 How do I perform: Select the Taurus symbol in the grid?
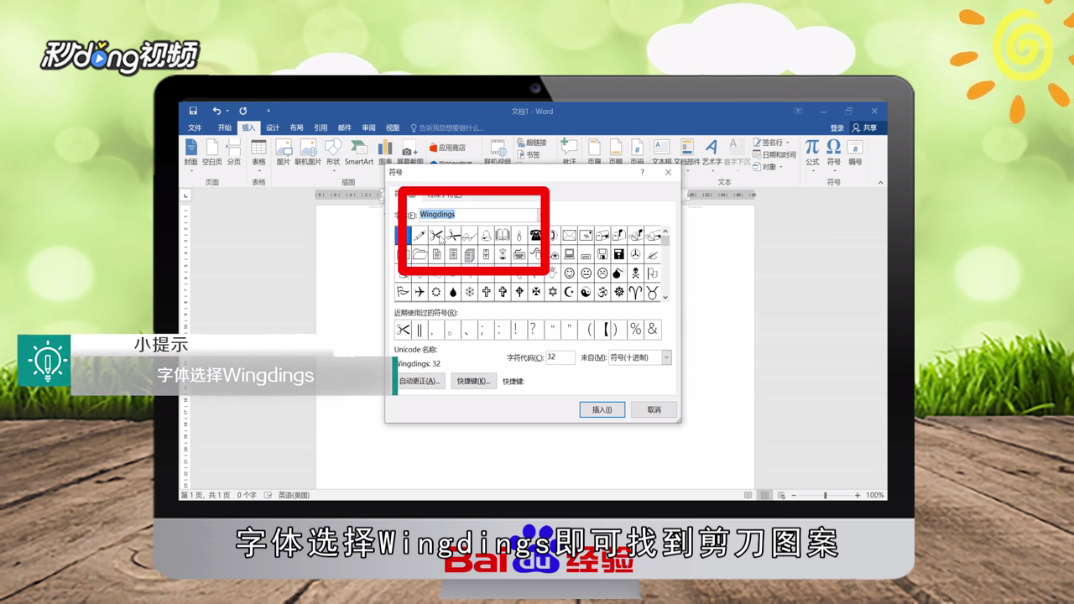pos(652,292)
